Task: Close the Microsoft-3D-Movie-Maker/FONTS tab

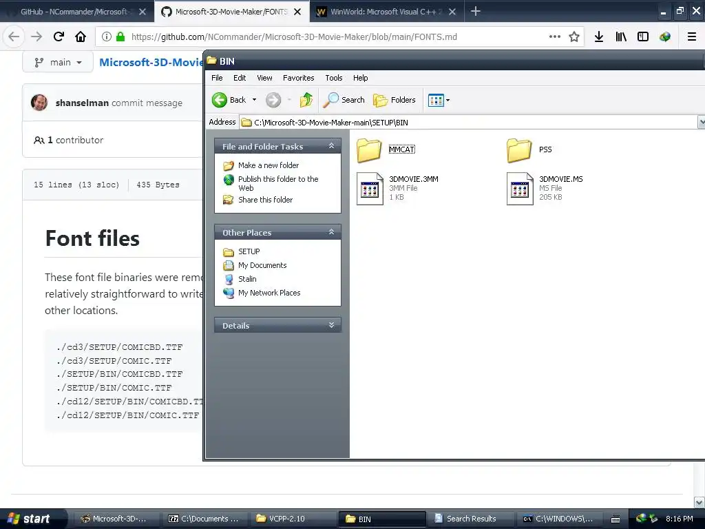Action: point(297,12)
